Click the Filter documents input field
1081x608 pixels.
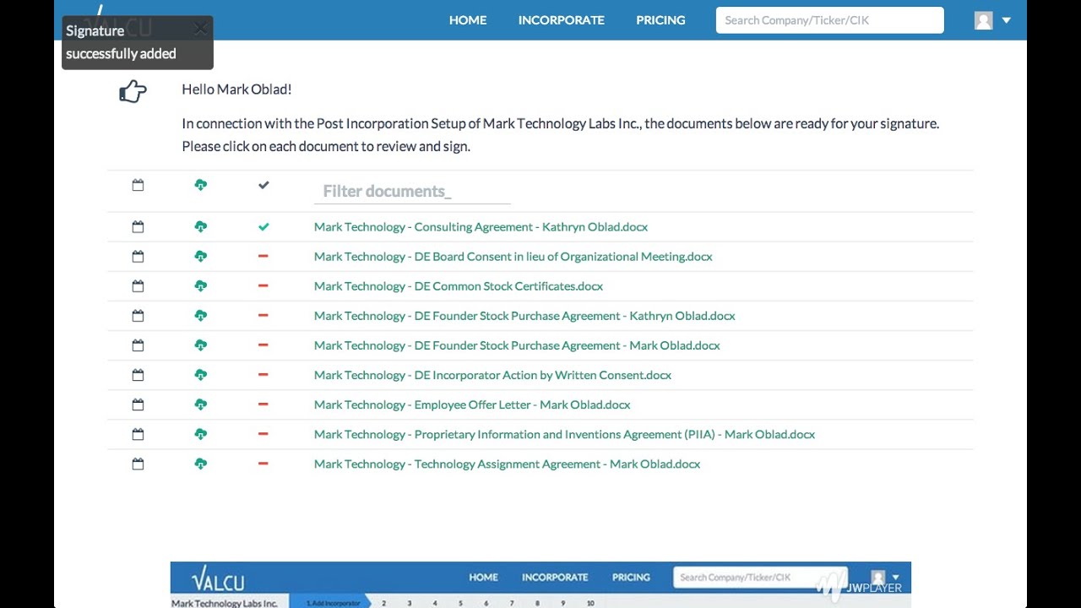(x=412, y=192)
